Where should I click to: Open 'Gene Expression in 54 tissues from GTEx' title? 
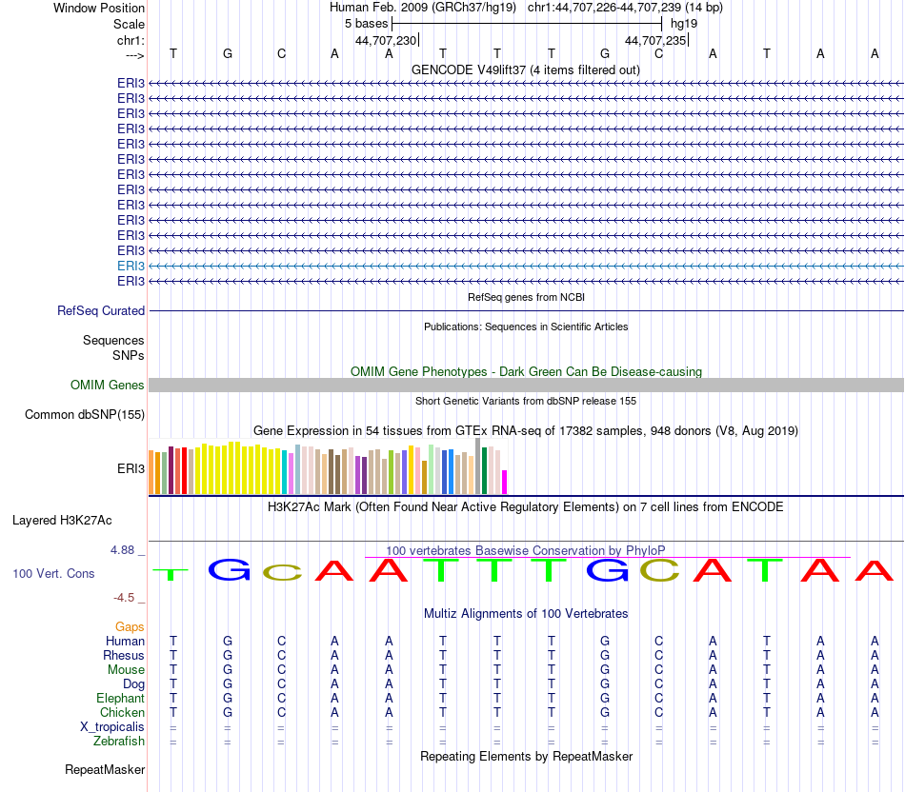click(x=526, y=431)
